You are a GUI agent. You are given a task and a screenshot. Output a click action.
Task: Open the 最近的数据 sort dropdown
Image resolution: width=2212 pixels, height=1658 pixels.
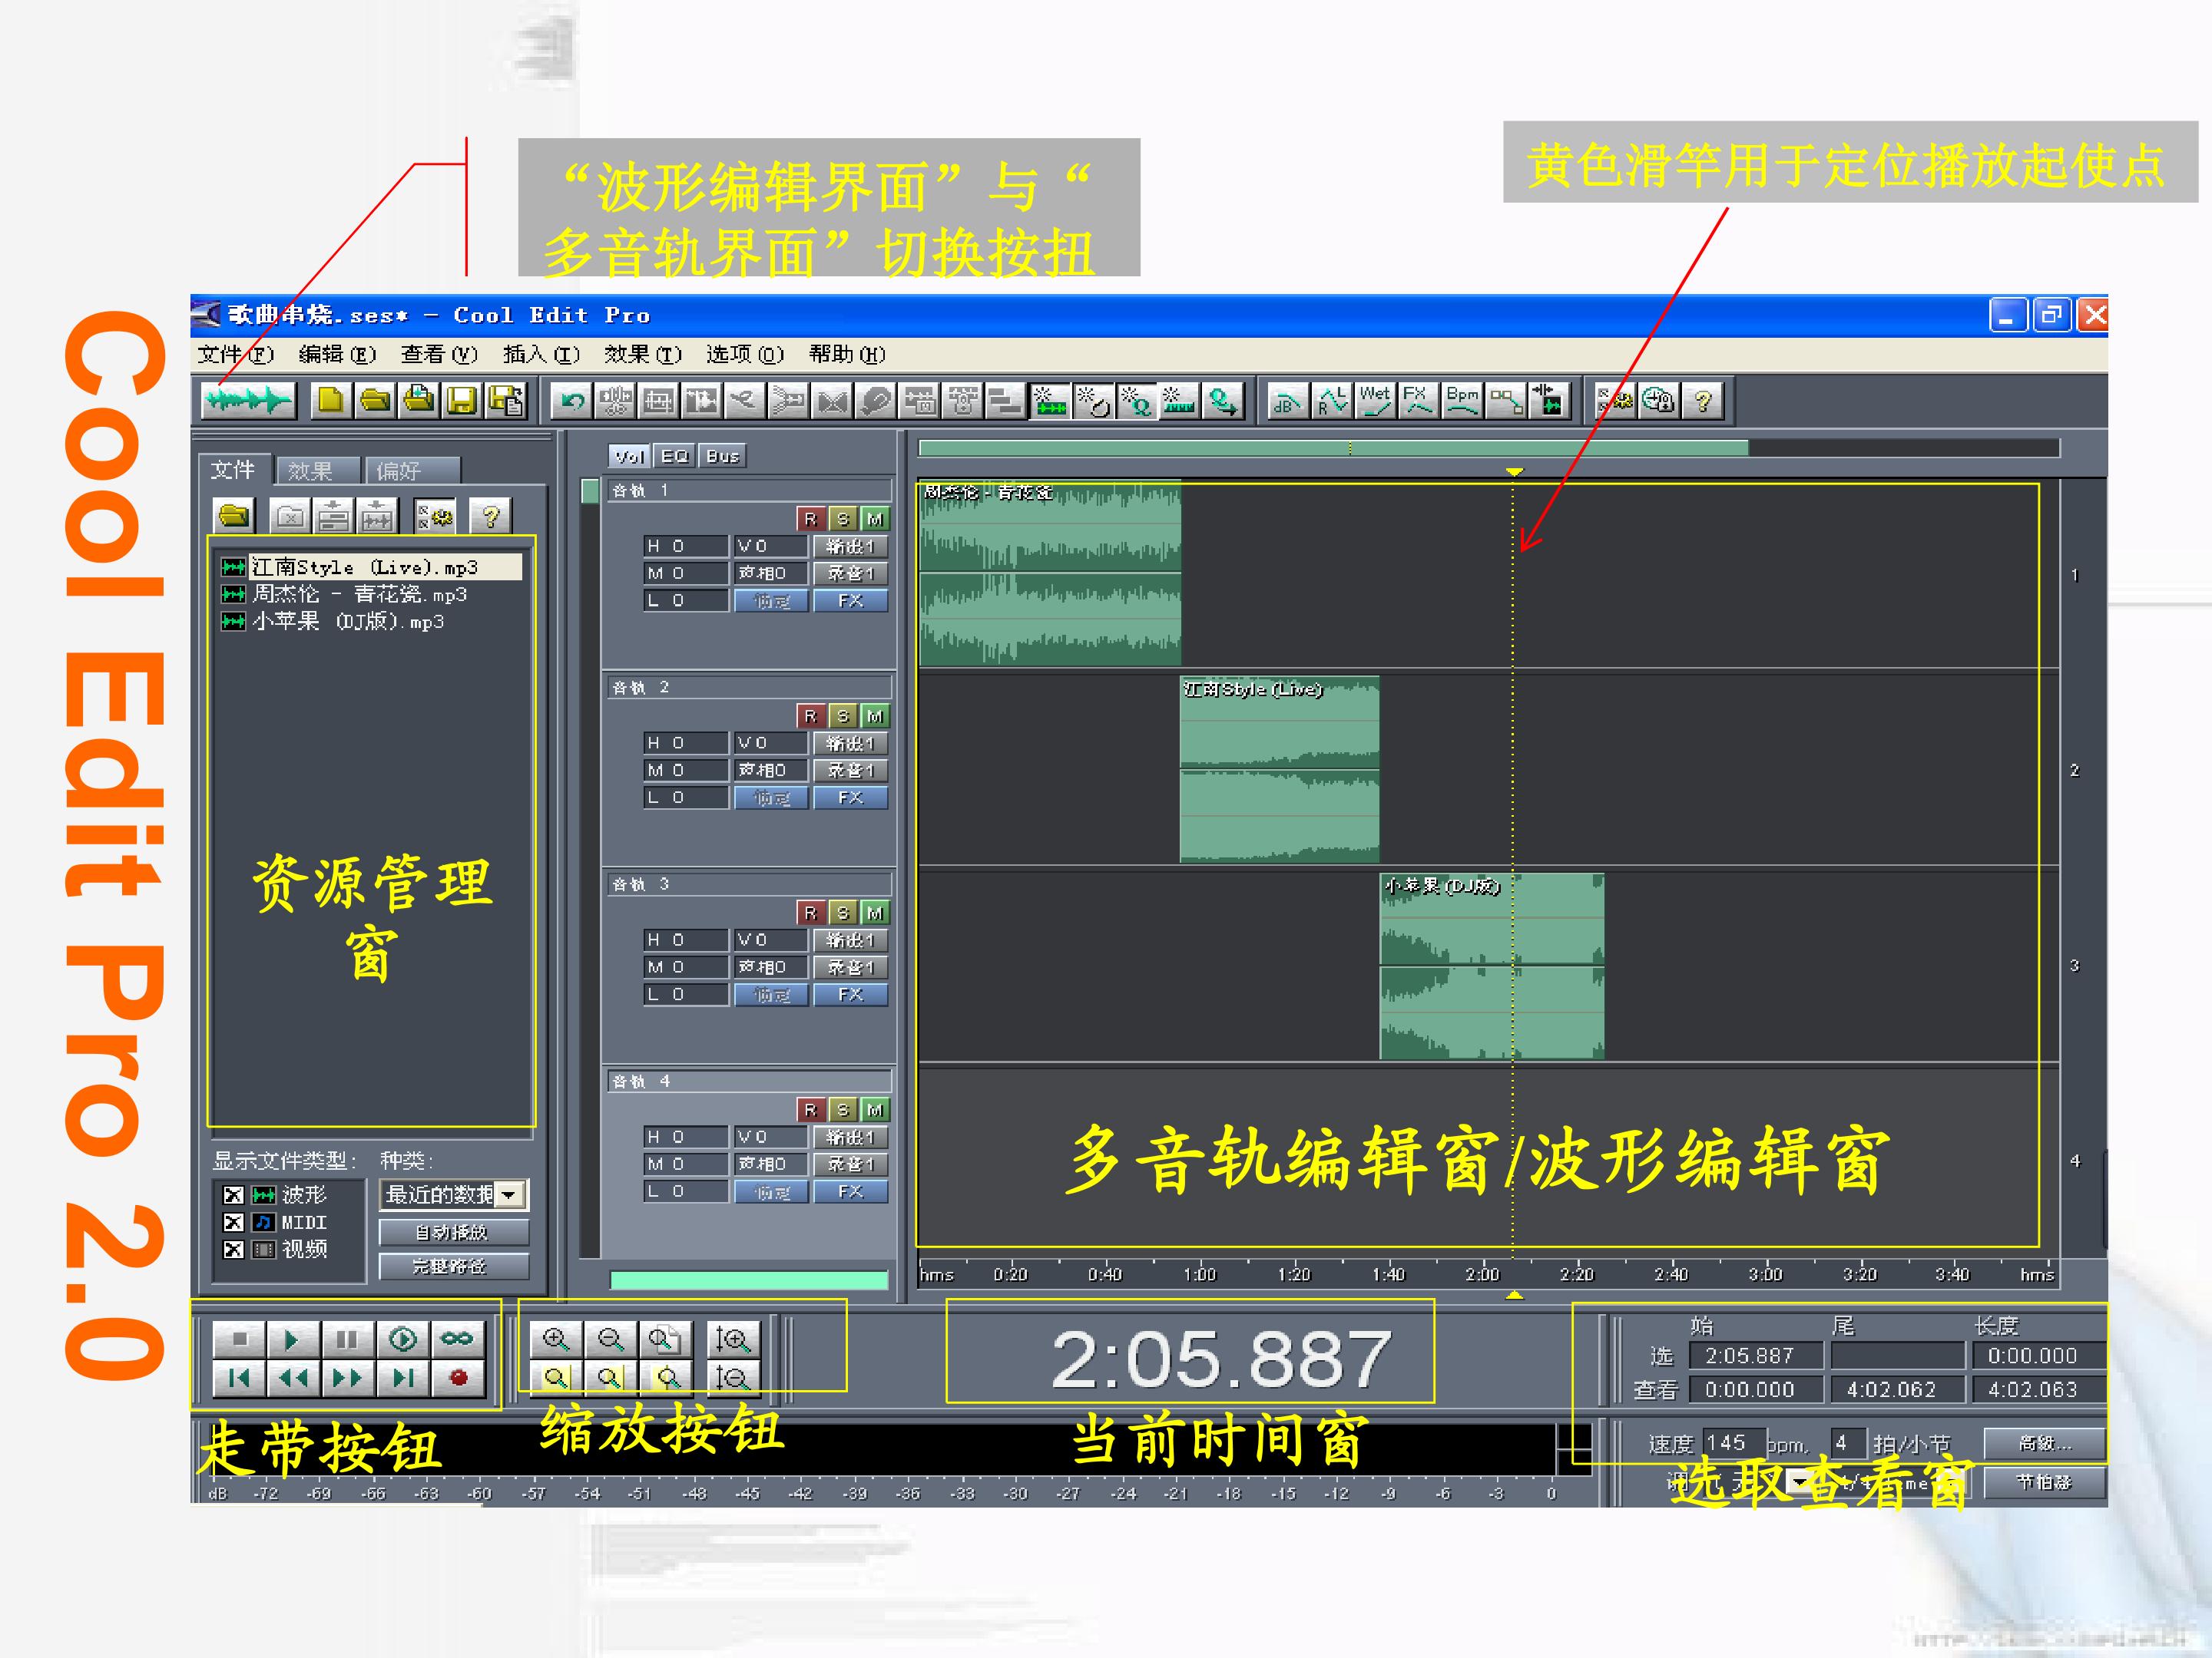454,1194
